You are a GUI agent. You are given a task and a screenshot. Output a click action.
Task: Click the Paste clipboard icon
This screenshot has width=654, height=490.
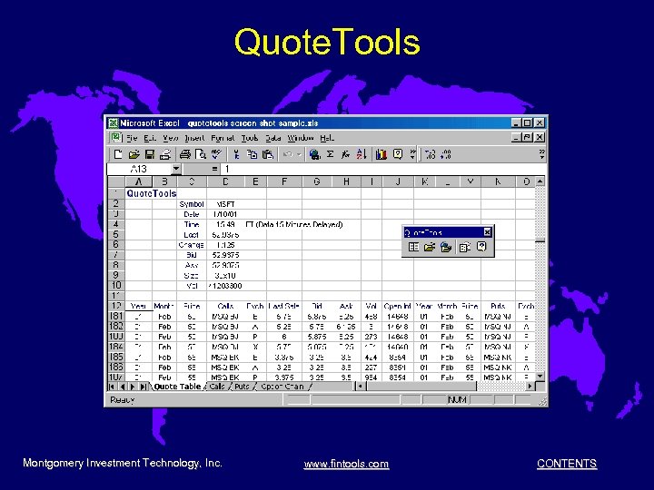(x=268, y=154)
